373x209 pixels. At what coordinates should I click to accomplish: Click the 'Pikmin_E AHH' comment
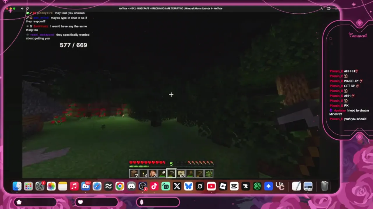point(342,96)
